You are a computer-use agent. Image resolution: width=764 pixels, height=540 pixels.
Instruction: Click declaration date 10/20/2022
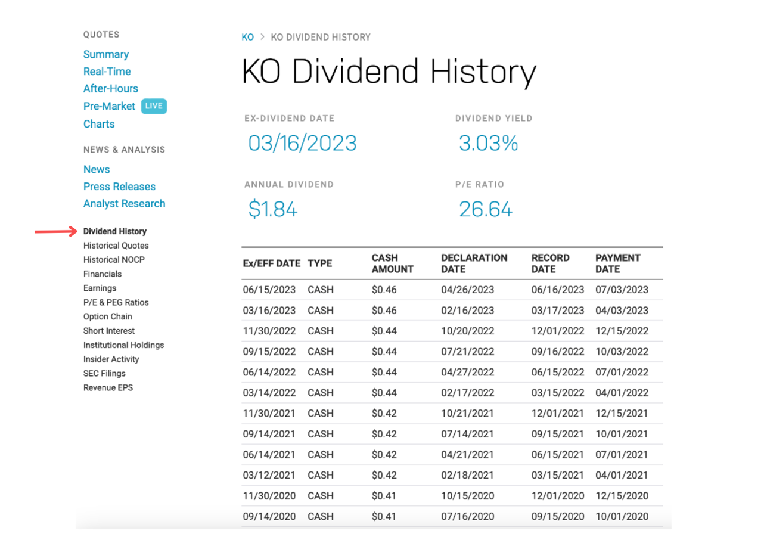(x=468, y=331)
